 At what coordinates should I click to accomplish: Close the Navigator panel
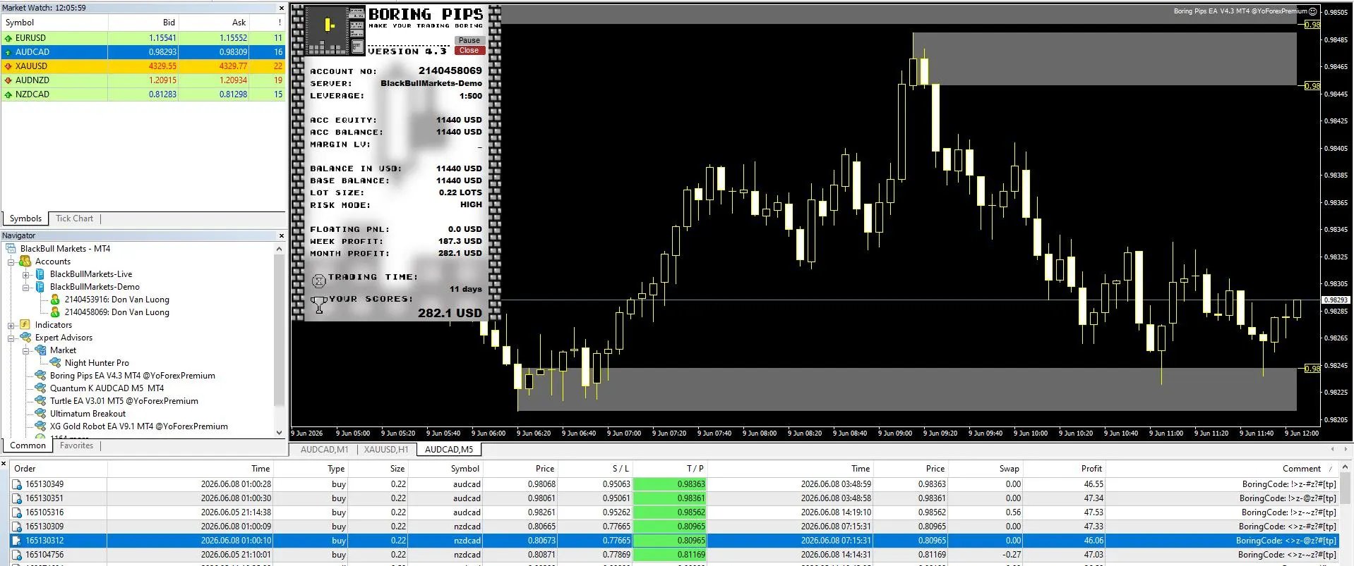pyautogui.click(x=281, y=235)
